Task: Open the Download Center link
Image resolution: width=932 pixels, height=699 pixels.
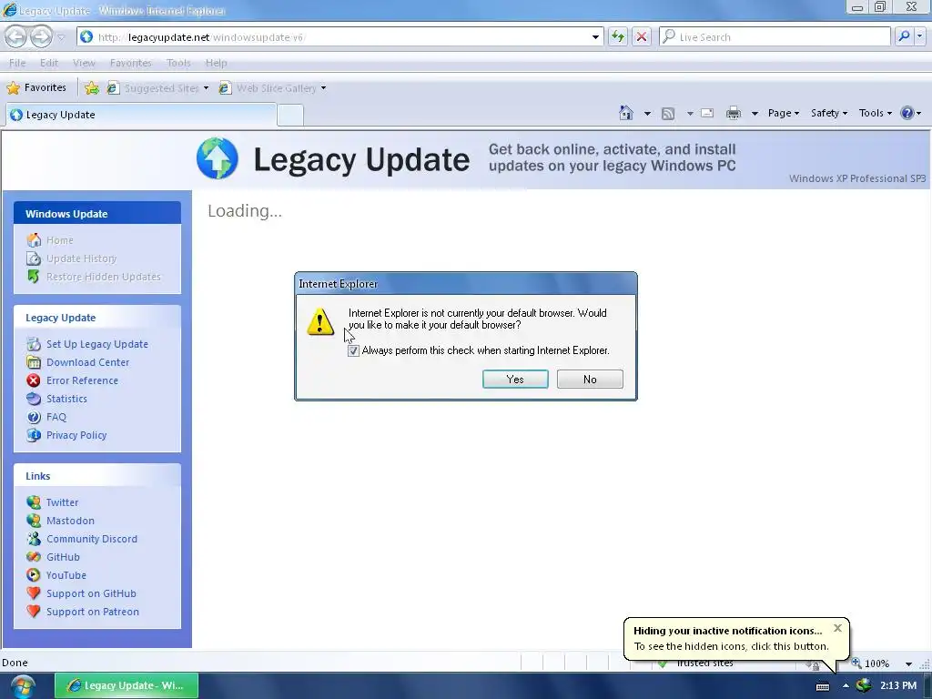Action: click(88, 362)
